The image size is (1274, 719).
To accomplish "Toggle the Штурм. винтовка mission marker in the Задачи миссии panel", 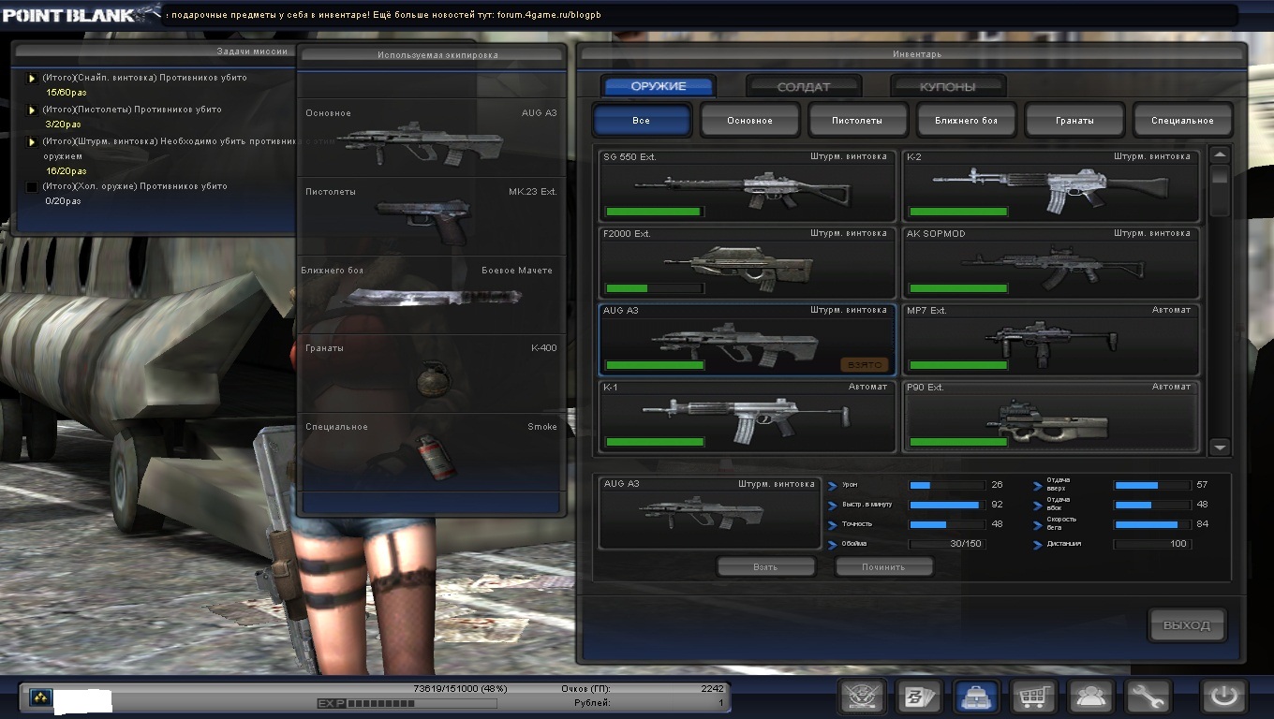I will 32,142.
